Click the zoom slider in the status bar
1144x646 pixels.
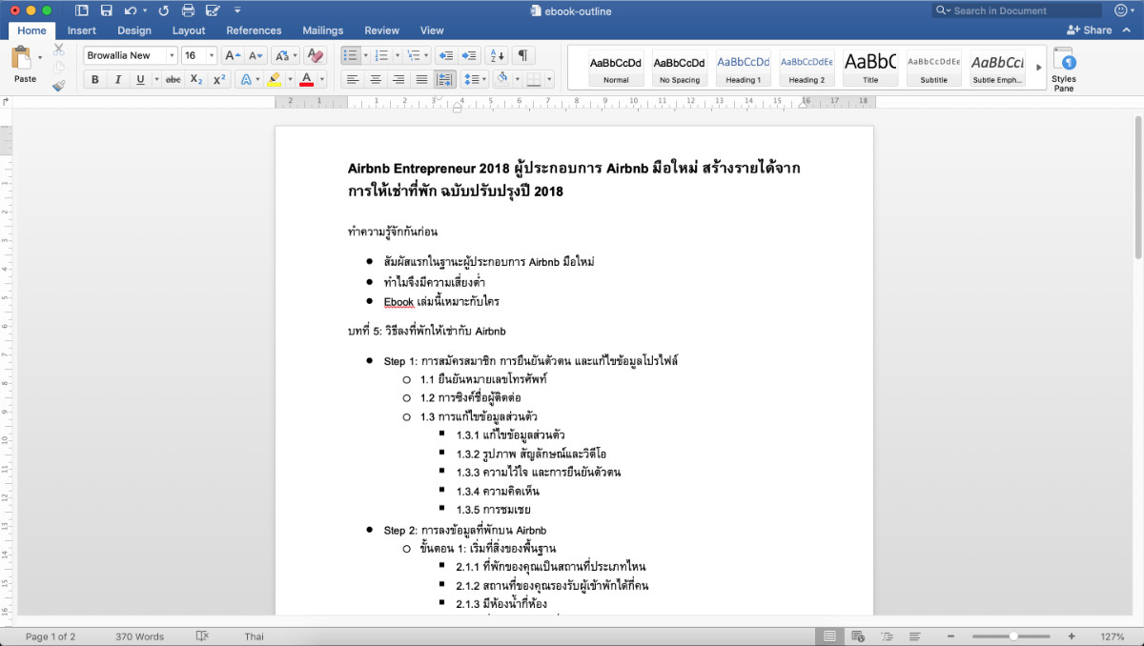coord(1013,636)
